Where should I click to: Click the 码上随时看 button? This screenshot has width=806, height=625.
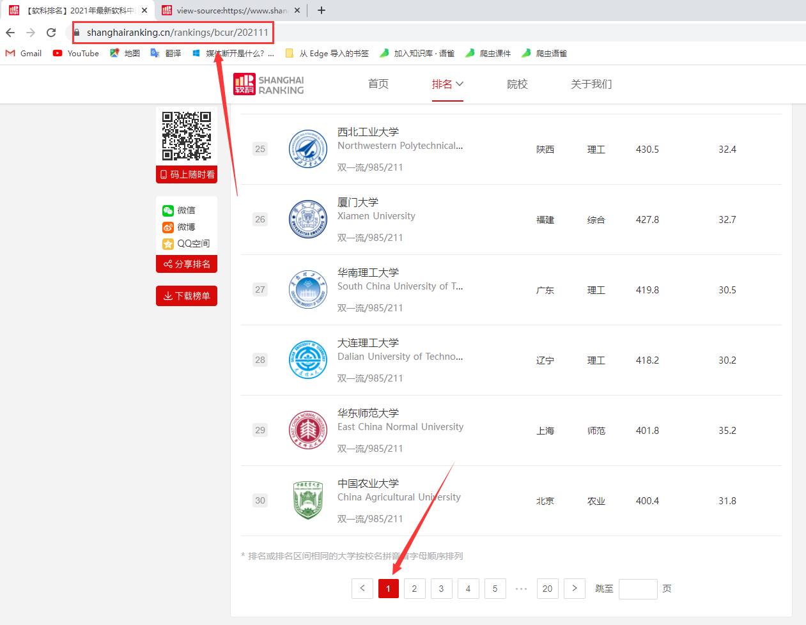[187, 174]
